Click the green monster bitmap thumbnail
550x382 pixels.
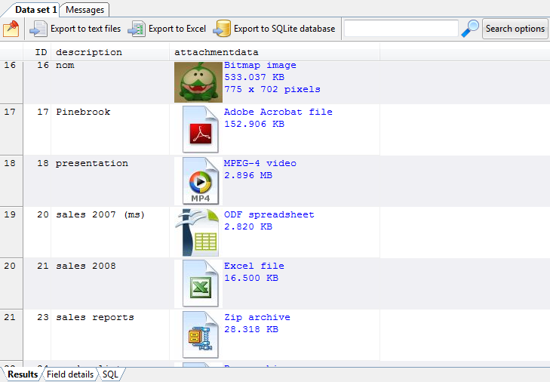click(198, 82)
